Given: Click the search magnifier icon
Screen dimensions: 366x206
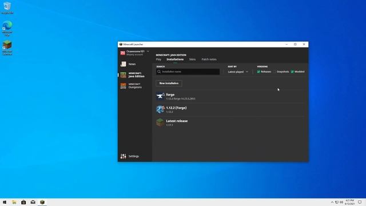Looking at the screenshot, I should tap(159, 72).
